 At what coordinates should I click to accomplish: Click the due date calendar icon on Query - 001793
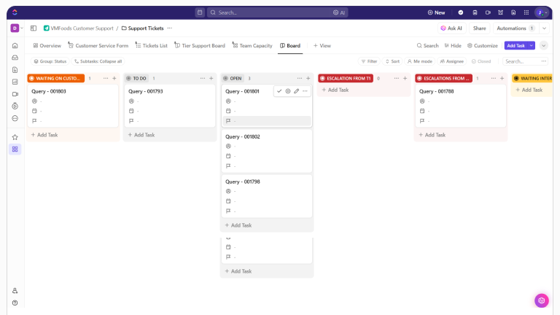[x=131, y=111]
